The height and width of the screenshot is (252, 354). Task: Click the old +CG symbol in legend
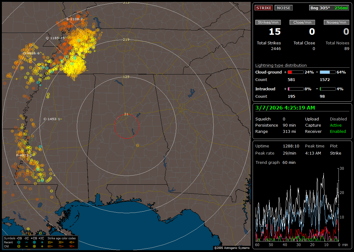[34, 246]
